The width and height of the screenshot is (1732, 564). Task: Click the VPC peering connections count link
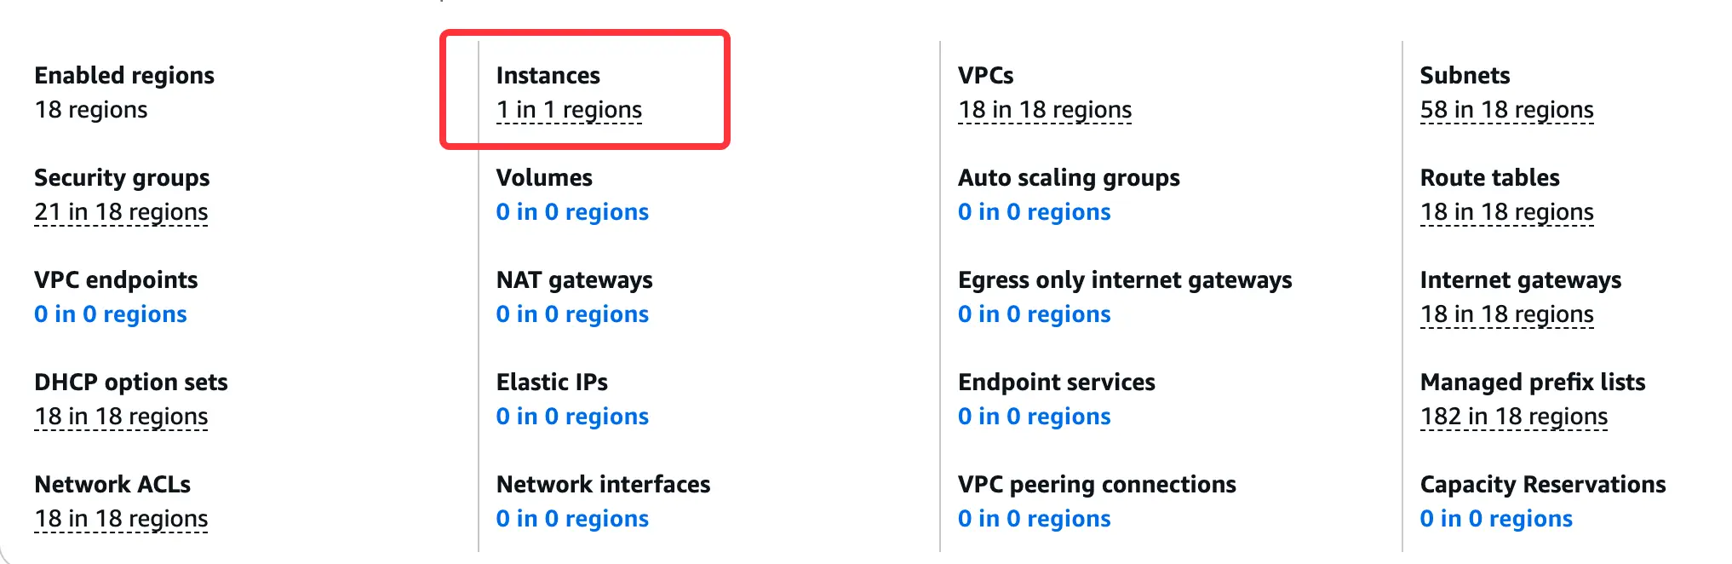pos(1034,519)
